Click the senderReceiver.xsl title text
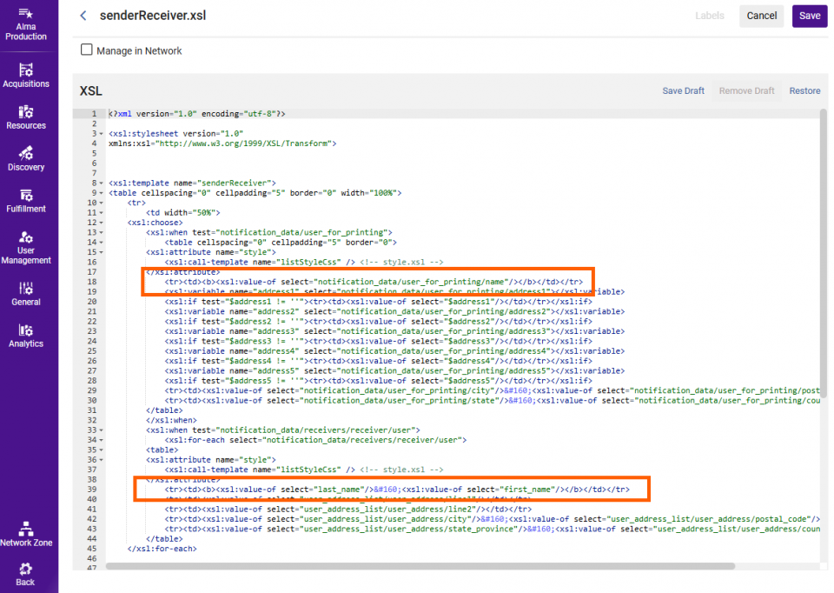834x593 pixels. point(153,16)
